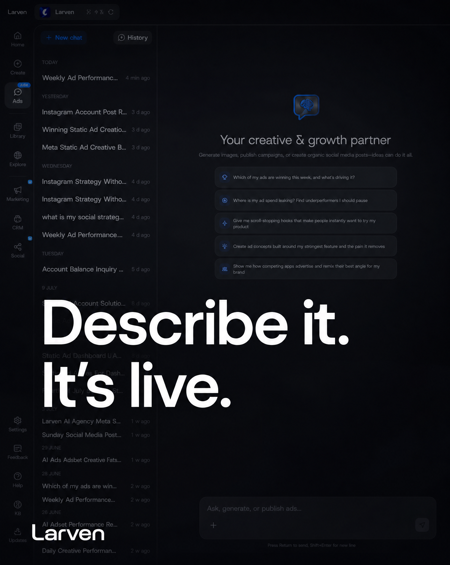450x565 pixels.
Task: Open Explore from the sidebar
Action: point(18,159)
